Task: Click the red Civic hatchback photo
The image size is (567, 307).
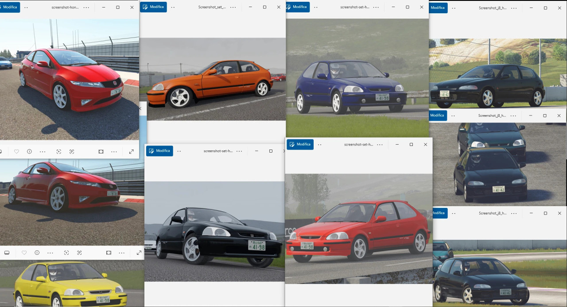Action: point(359,228)
